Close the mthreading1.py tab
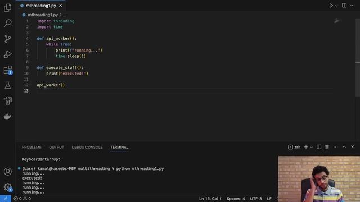 (61, 6)
